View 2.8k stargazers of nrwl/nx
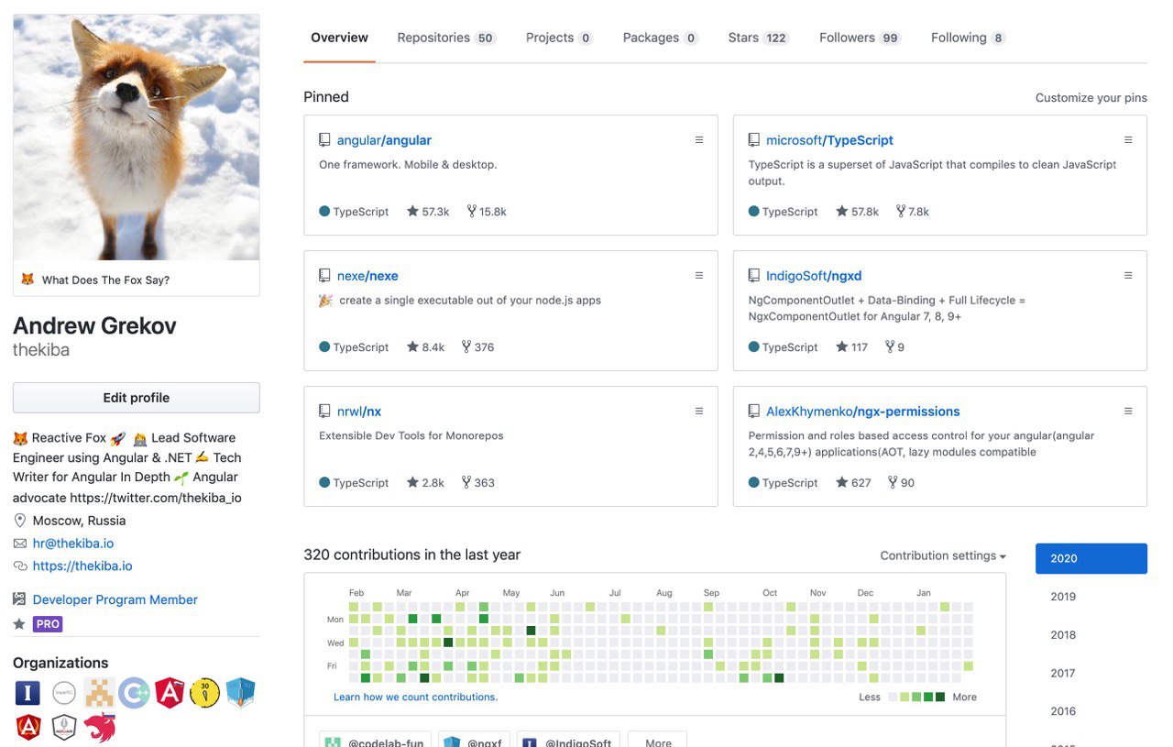Screen dimensions: 1173x747 425,483
